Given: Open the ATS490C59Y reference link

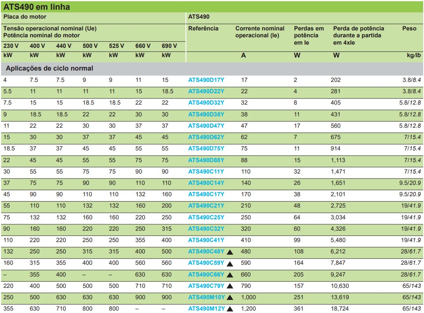Looking at the screenshot, I should pyautogui.click(x=206, y=263).
